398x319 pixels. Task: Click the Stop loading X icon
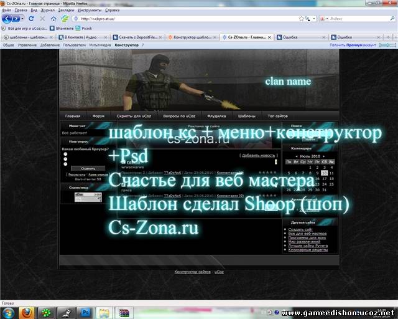point(41,19)
